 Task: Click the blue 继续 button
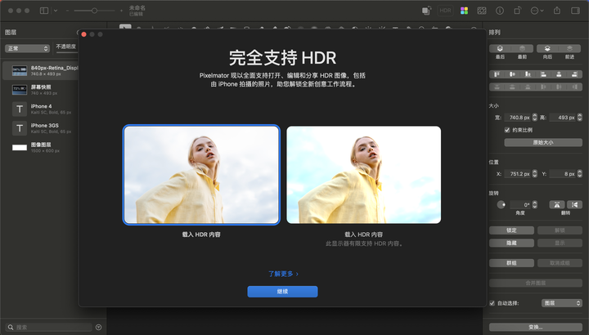point(282,292)
